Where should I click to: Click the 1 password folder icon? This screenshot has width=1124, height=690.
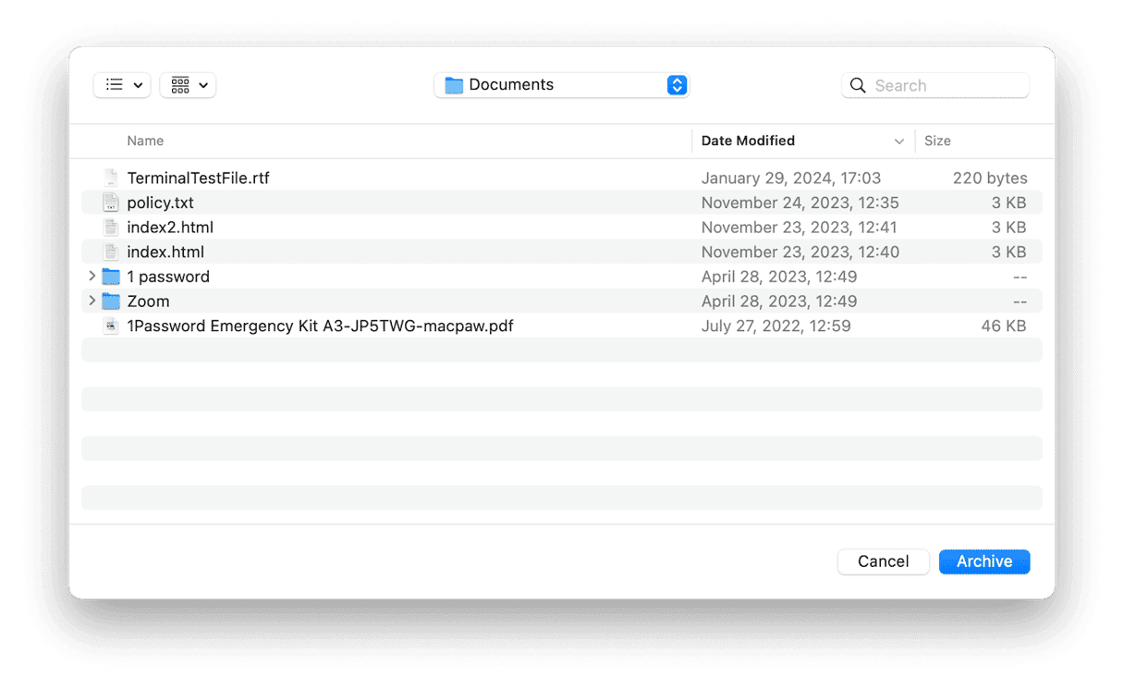[x=111, y=276]
